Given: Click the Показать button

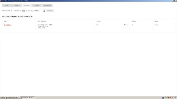Looking at the screenshot, I should (x=50, y=11).
